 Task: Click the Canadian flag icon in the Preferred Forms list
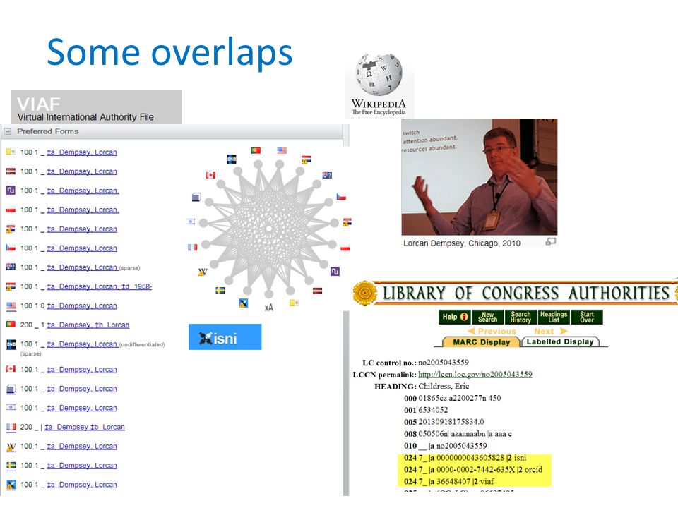11,369
